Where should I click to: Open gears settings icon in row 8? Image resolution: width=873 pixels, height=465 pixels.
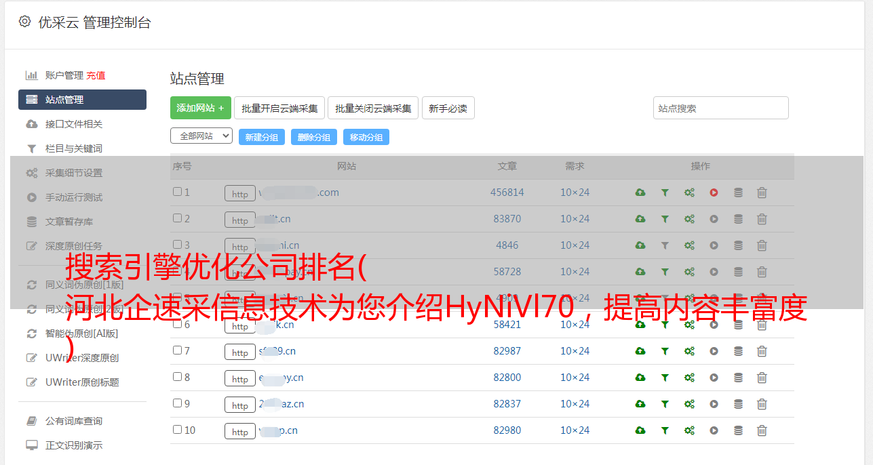(x=689, y=378)
